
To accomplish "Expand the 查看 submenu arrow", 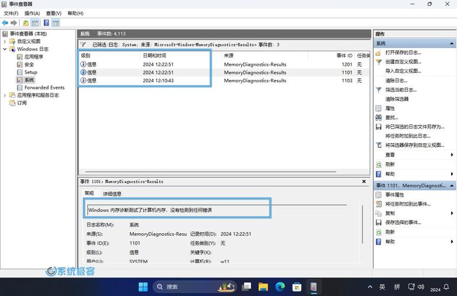I will tap(452, 155).
